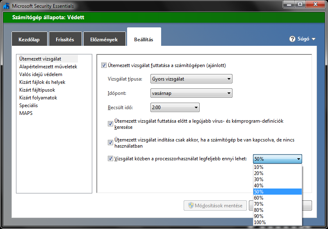Choose 30% from the CPU list
This screenshot has height=229, width=328.
tap(278, 180)
